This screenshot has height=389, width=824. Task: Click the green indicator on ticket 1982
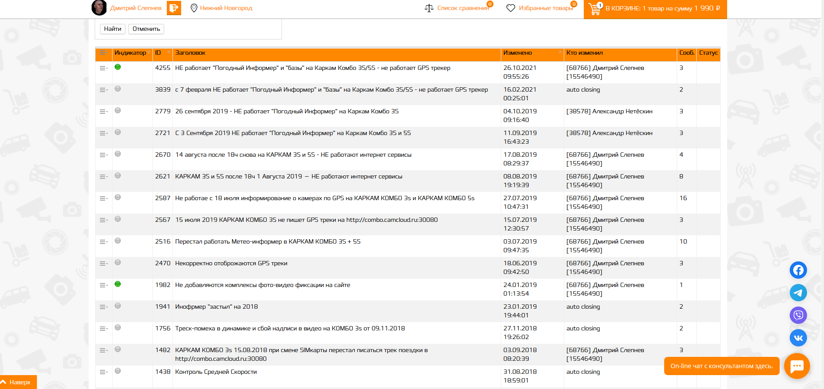pos(118,284)
